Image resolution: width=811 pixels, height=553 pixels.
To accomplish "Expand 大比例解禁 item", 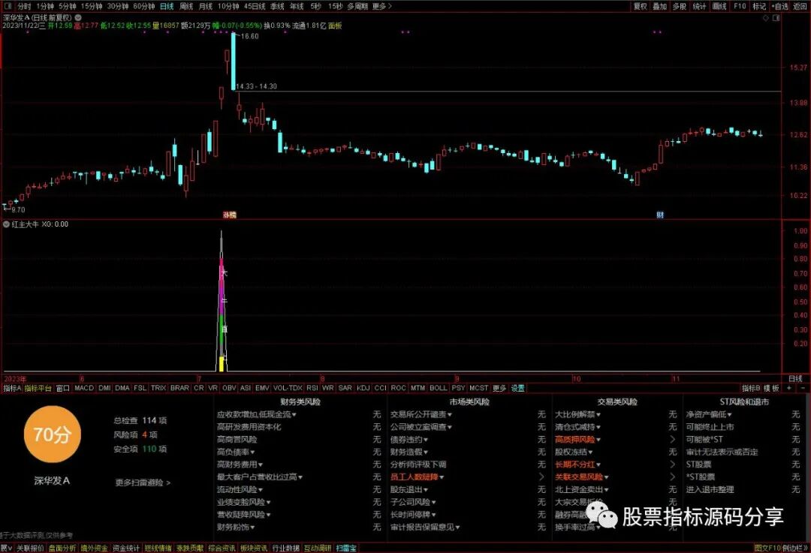I will (x=577, y=414).
